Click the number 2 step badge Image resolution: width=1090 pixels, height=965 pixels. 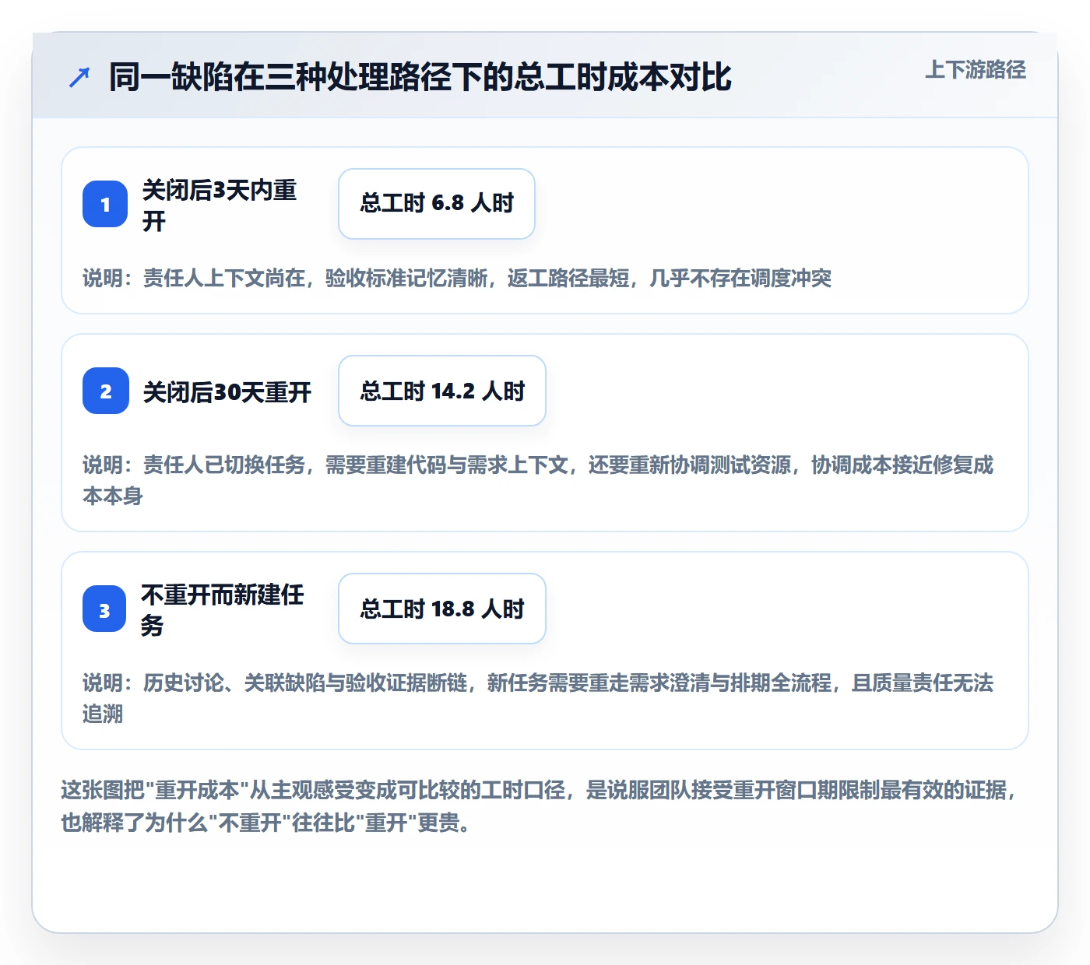coord(106,391)
